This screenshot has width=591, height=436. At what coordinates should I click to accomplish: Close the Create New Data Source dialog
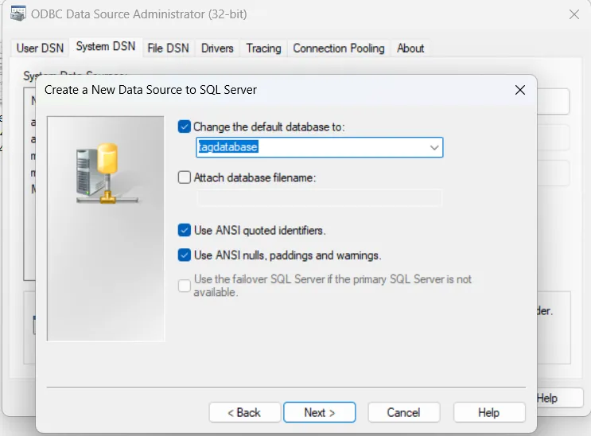(520, 90)
